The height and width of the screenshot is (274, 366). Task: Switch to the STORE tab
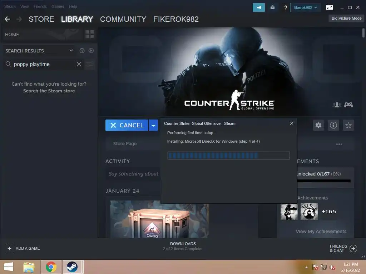(x=41, y=19)
